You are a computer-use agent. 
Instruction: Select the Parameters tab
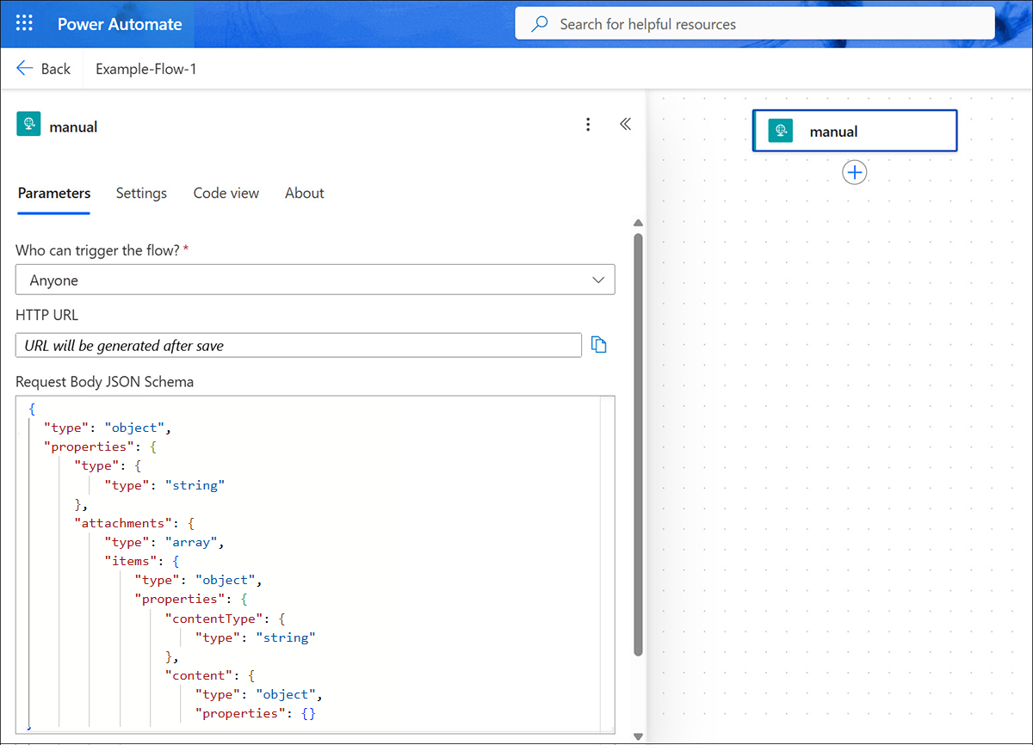(x=53, y=193)
